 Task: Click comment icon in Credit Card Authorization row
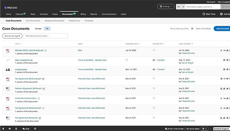point(227,98)
